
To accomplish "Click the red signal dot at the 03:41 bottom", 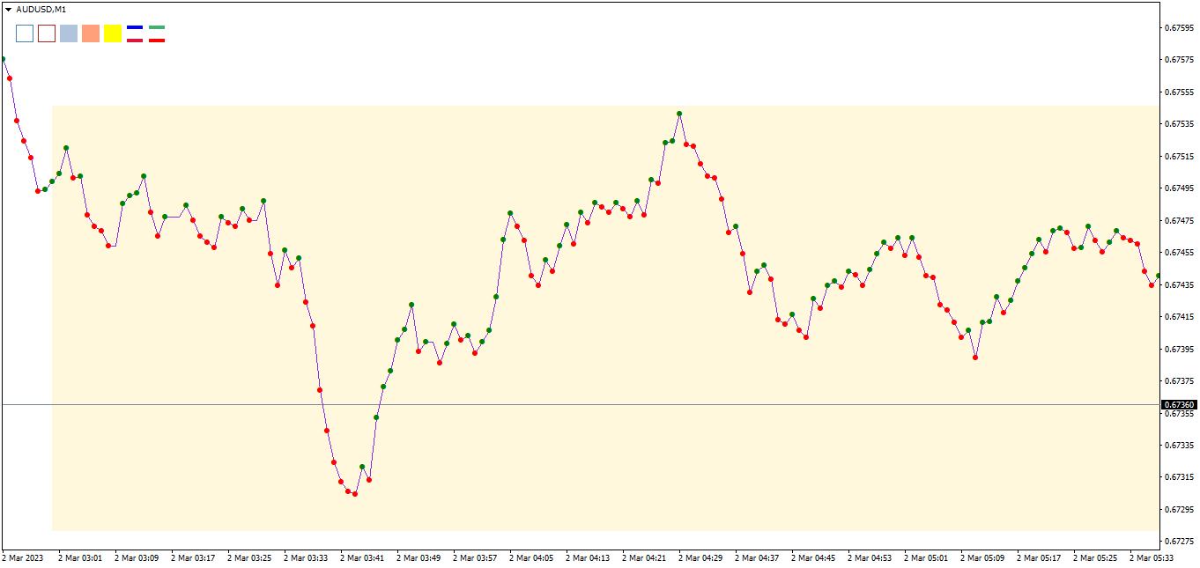I will click(x=353, y=494).
